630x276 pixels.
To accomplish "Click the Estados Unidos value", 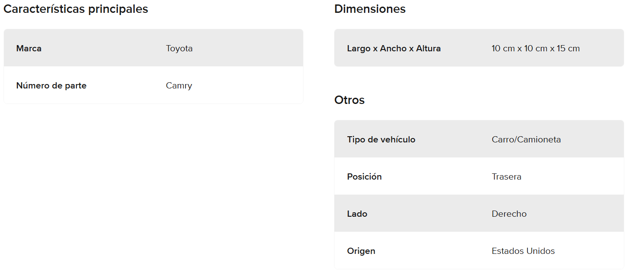I will (523, 251).
